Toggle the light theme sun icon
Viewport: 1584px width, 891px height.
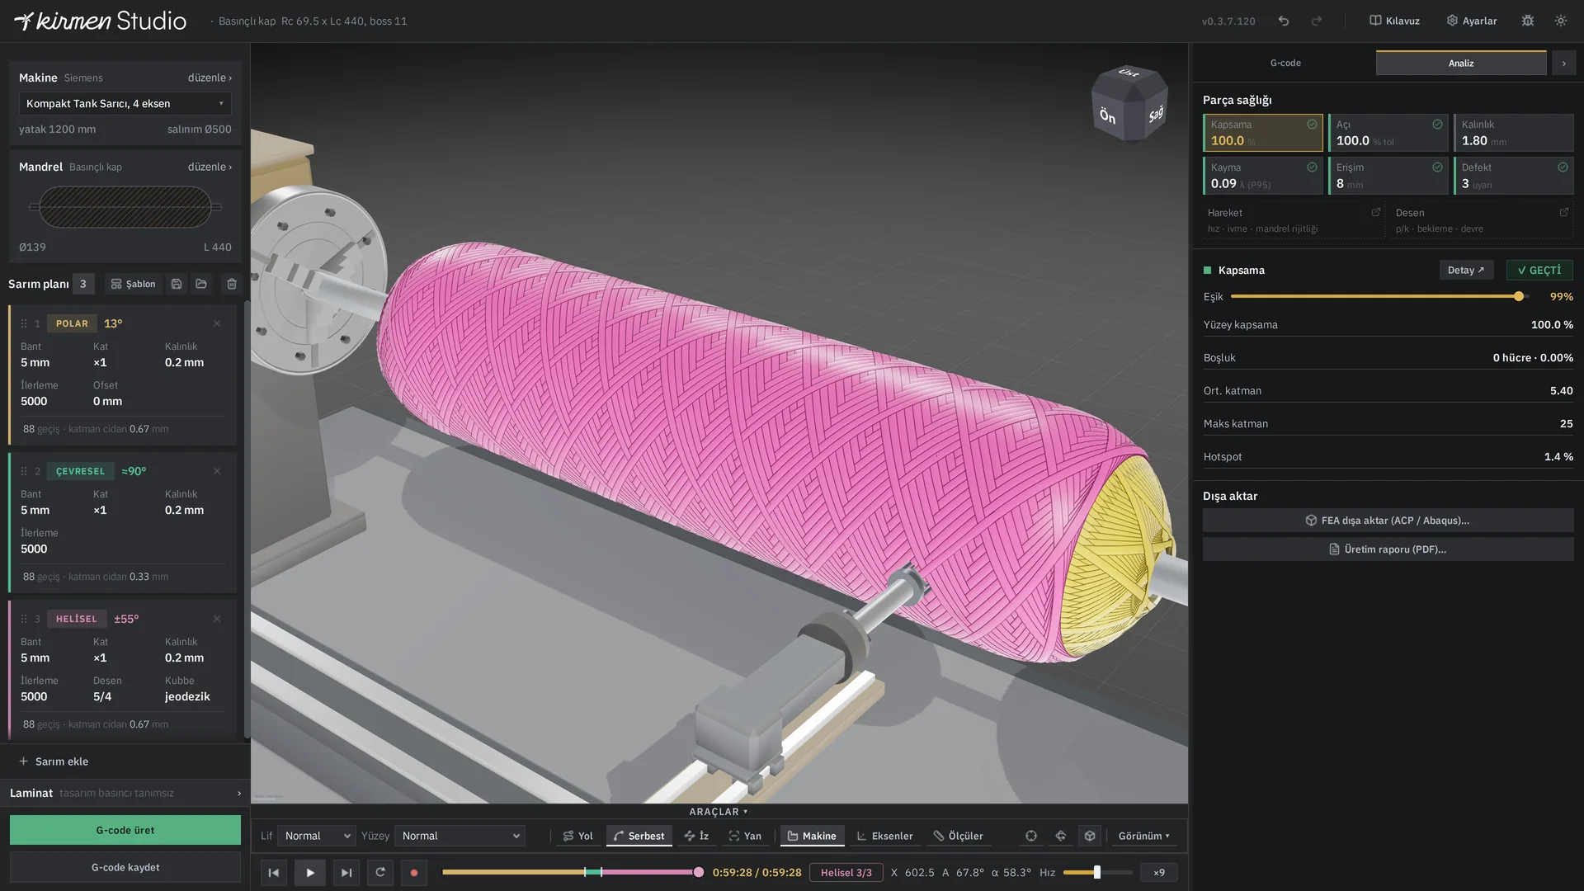[1561, 21]
